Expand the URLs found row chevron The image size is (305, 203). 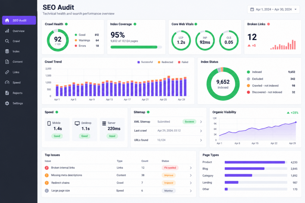(x=201, y=140)
